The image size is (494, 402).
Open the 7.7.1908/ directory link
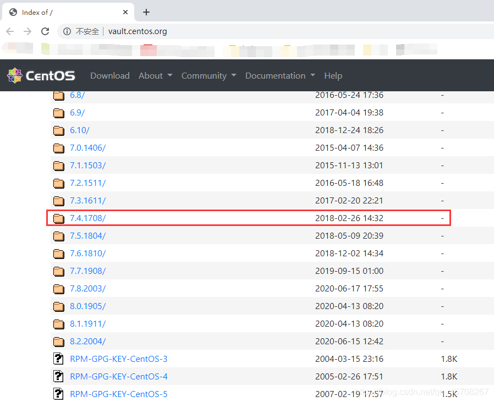(x=88, y=271)
